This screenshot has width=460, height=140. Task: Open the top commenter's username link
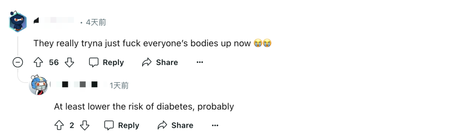click(x=54, y=22)
